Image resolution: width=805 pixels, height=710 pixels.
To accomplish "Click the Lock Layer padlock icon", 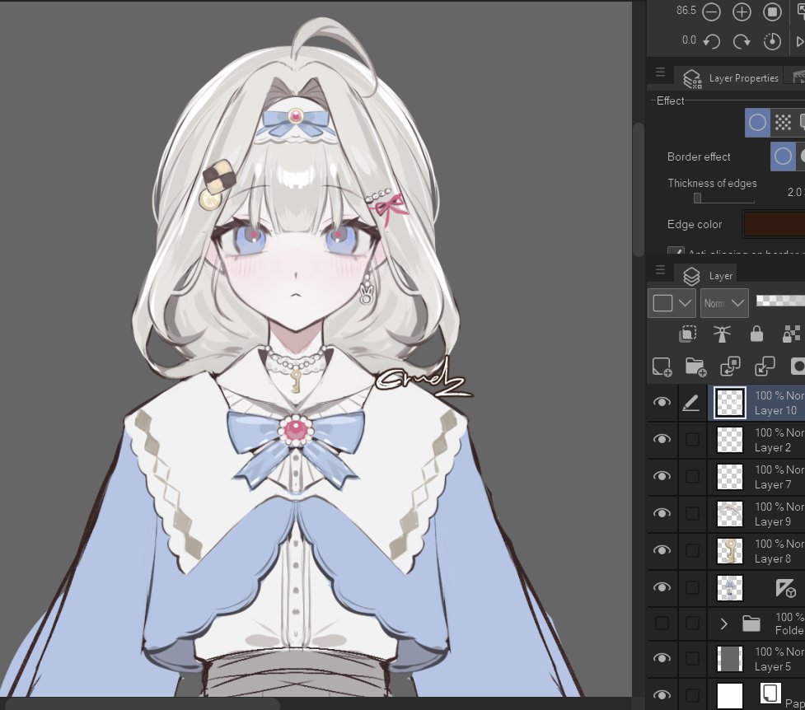I will pos(756,334).
